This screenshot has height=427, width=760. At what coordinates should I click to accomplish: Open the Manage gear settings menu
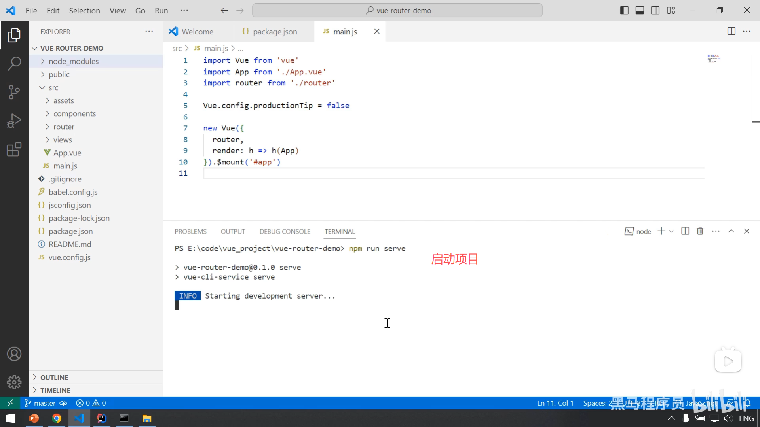[x=14, y=382]
